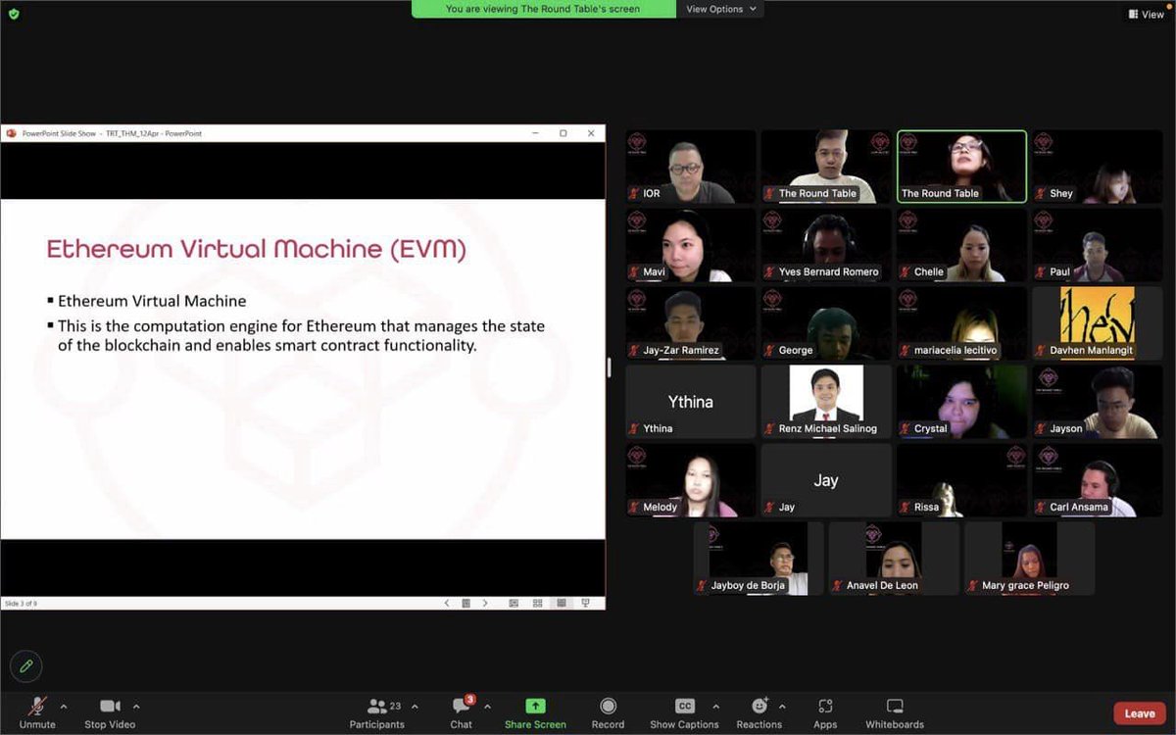Expand reactions options arrow
Screen dimensions: 1176x735
click(782, 707)
